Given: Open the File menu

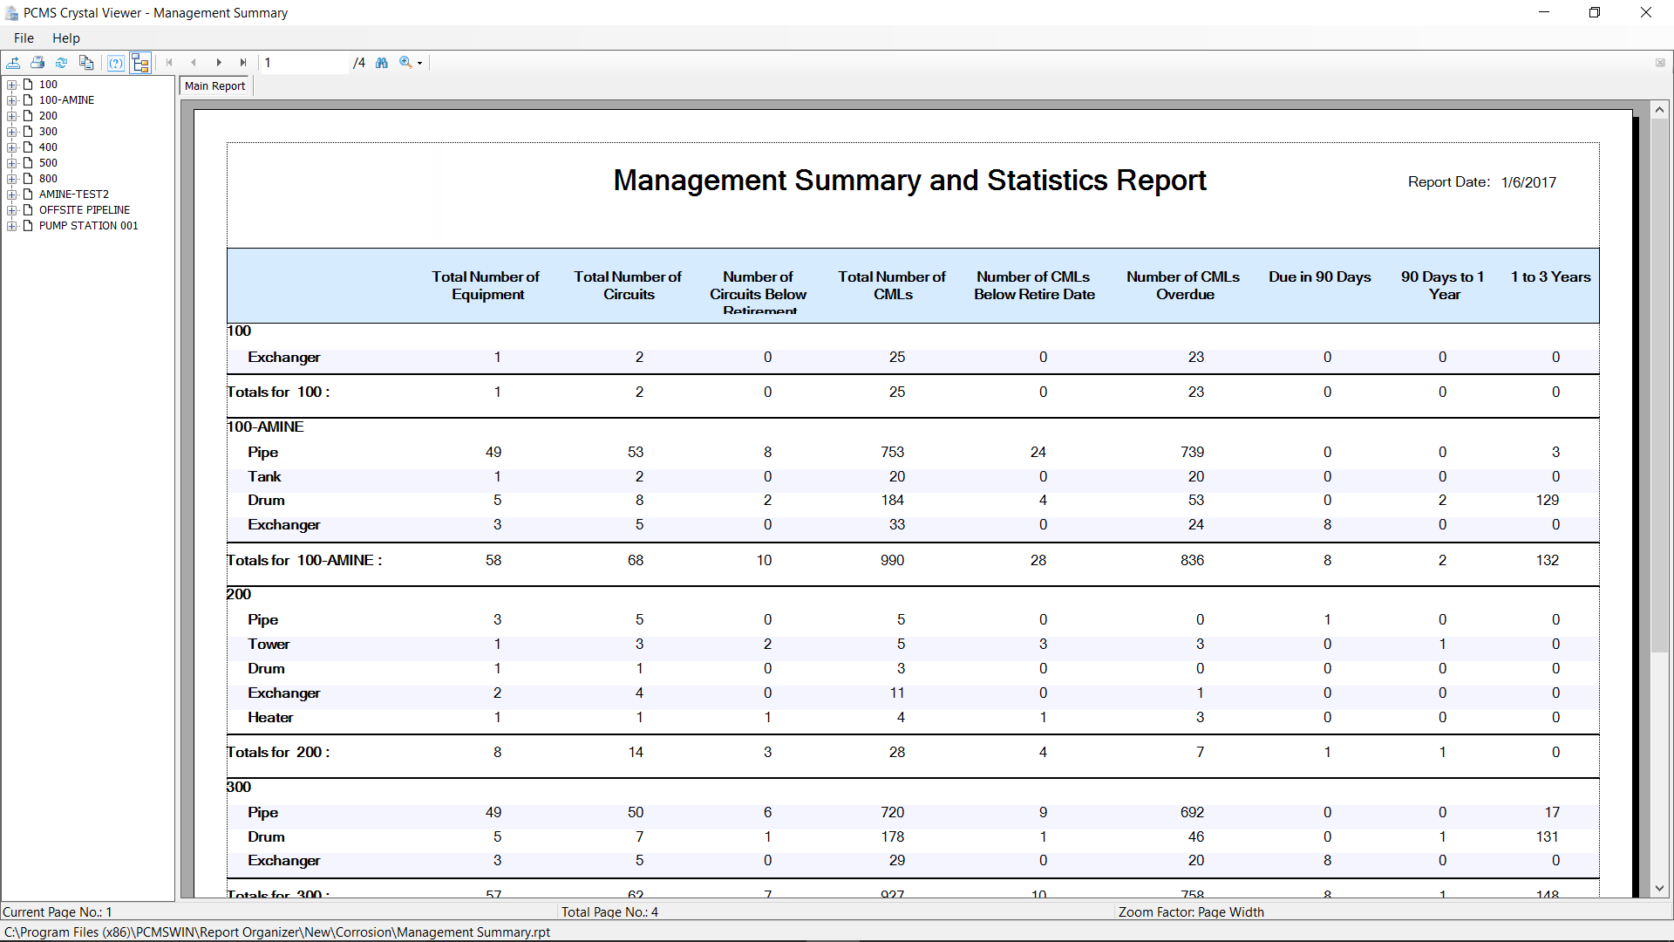Looking at the screenshot, I should coord(23,38).
